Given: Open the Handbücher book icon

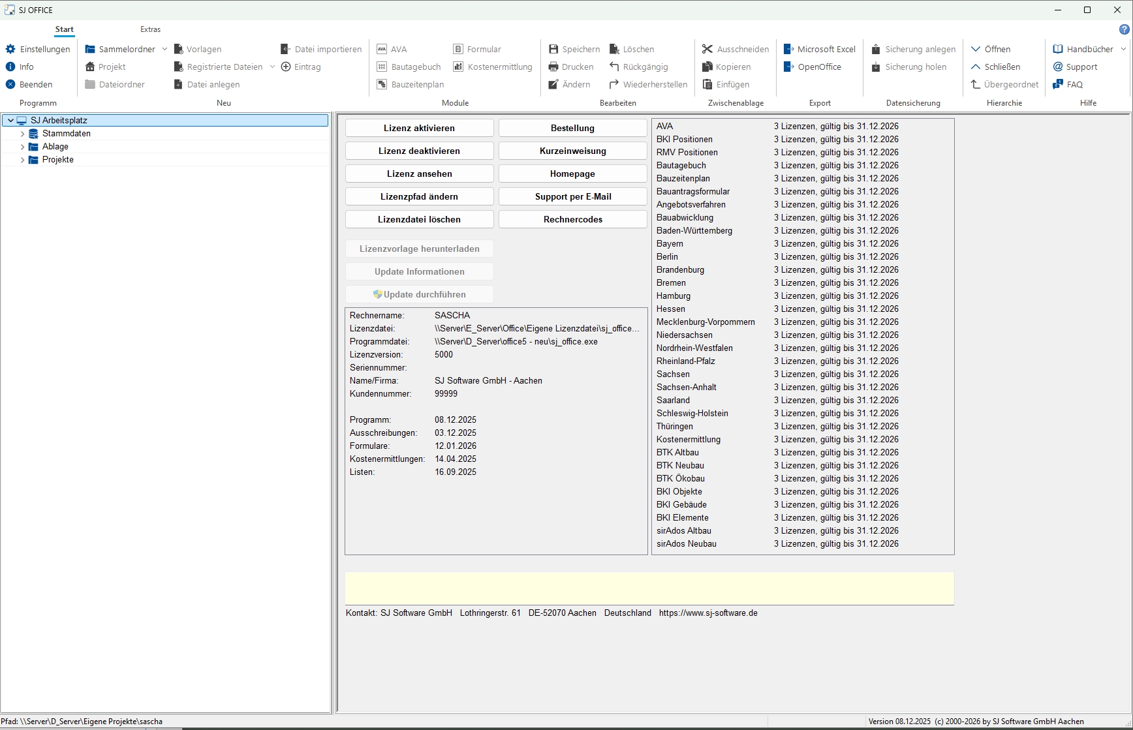Looking at the screenshot, I should tap(1058, 49).
